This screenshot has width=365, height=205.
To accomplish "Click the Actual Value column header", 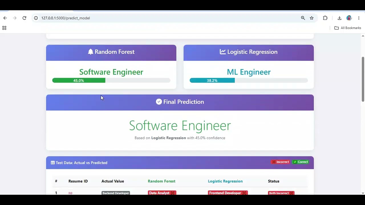I will [x=113, y=181].
